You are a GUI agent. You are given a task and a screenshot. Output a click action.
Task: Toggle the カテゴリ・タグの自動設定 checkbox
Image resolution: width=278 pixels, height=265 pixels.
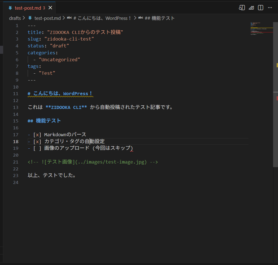pyautogui.click(x=37, y=141)
